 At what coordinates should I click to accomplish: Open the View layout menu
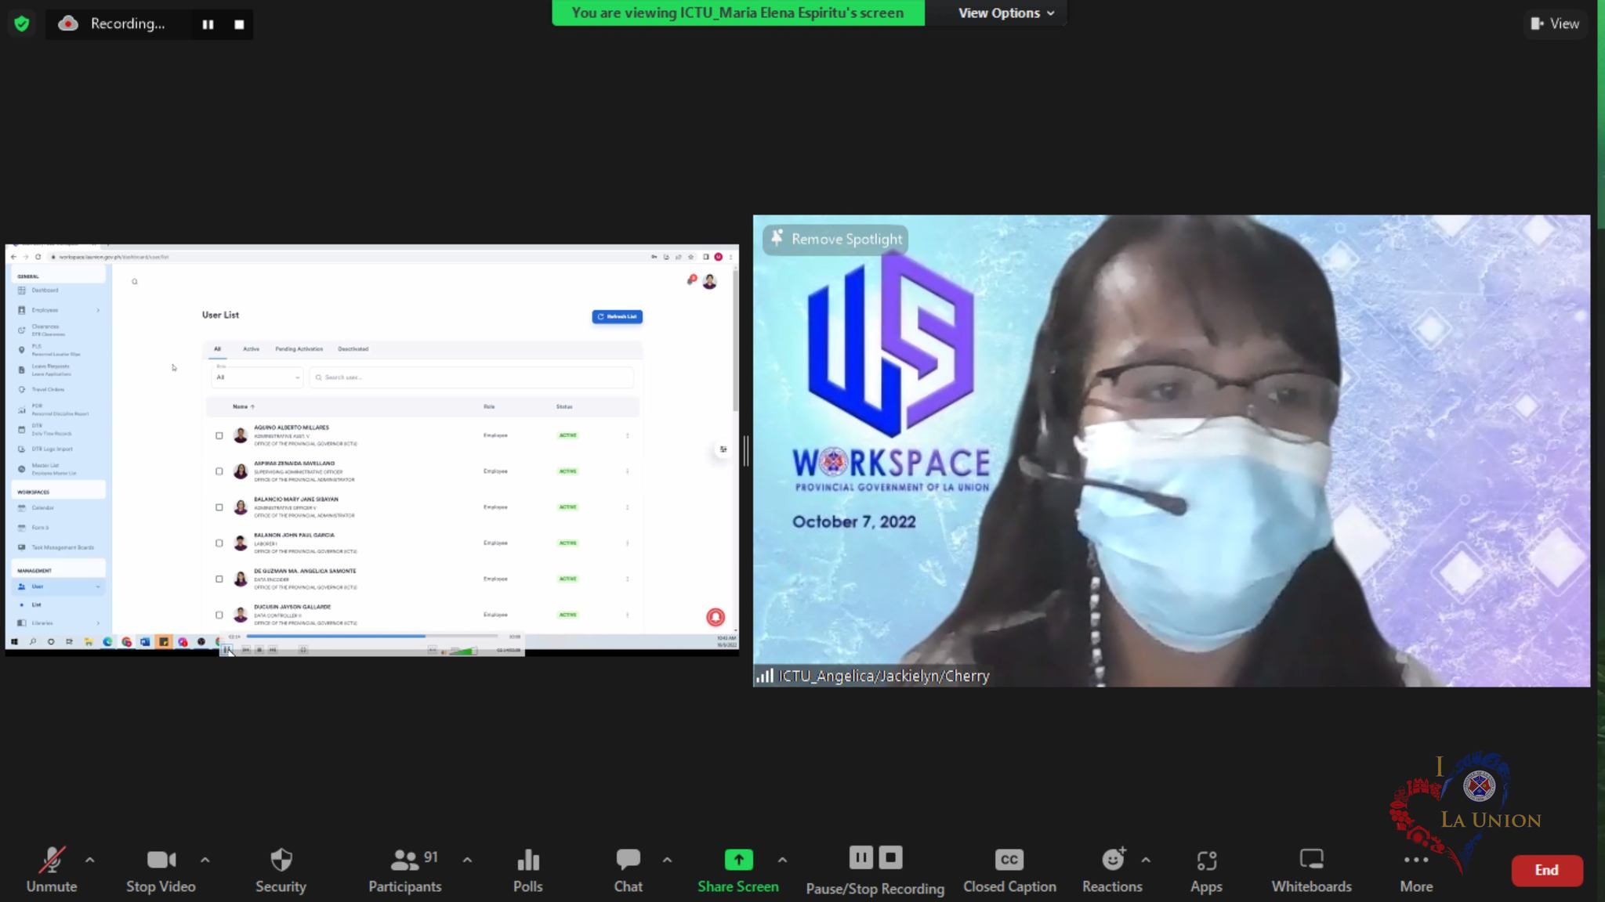(1556, 23)
